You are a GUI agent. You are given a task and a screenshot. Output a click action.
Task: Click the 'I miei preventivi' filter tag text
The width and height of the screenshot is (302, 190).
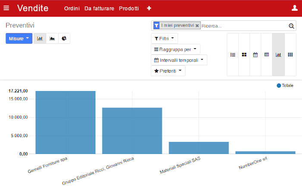[x=178, y=25]
